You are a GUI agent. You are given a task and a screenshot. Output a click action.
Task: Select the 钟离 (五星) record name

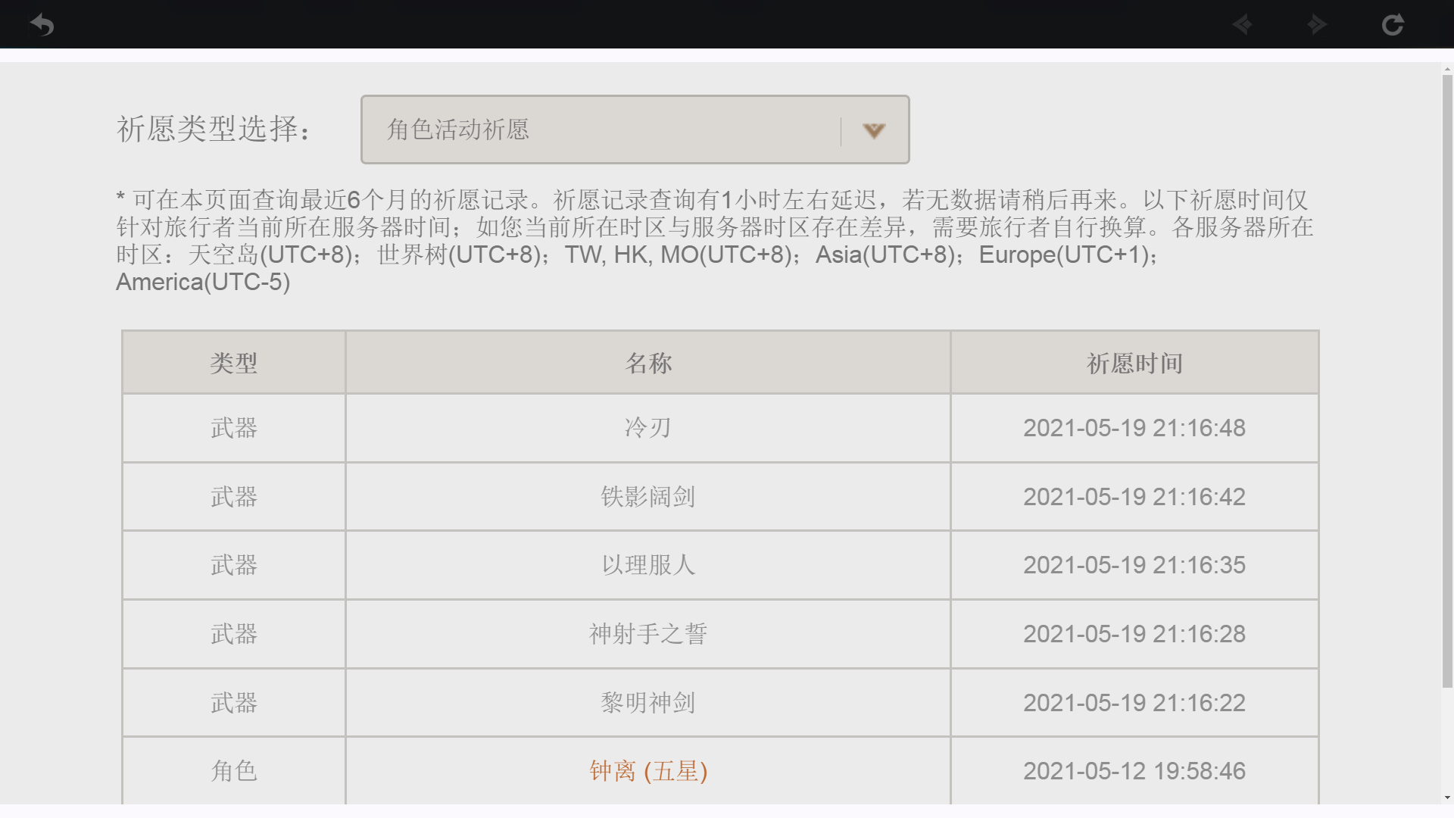tap(648, 771)
